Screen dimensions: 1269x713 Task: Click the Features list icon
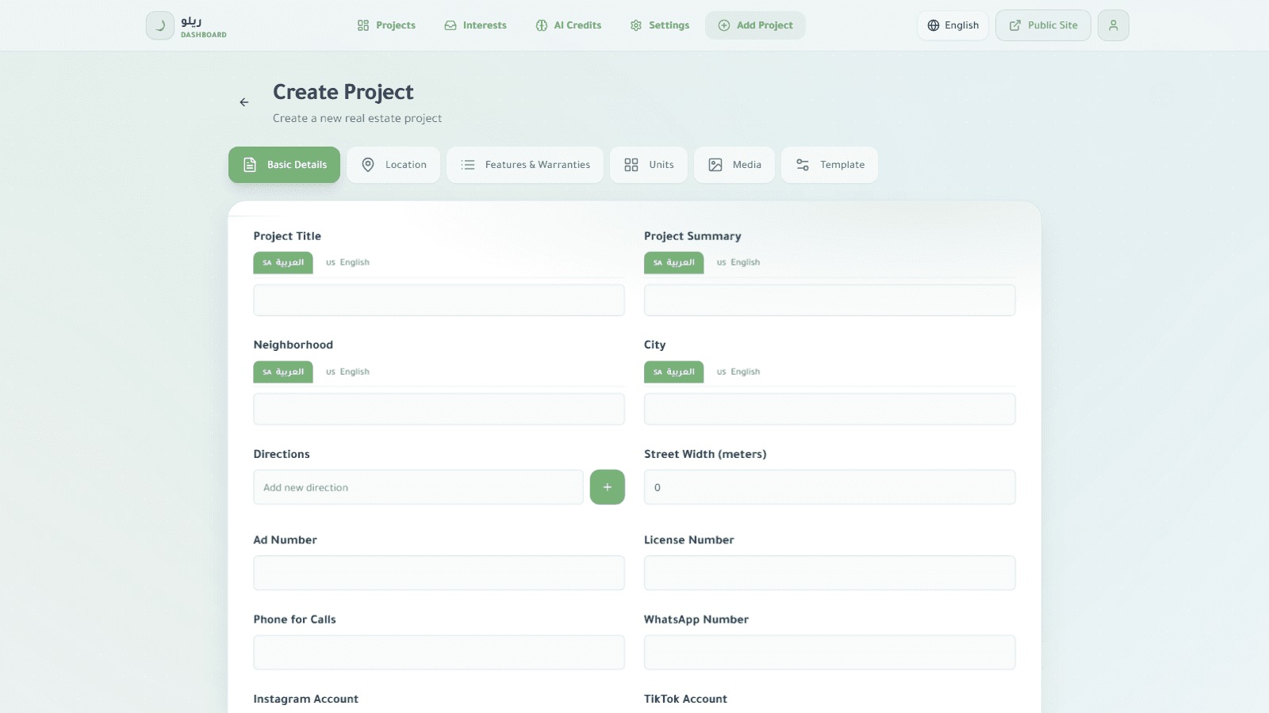(468, 165)
